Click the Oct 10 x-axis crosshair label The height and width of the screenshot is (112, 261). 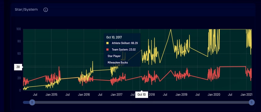click(141, 95)
